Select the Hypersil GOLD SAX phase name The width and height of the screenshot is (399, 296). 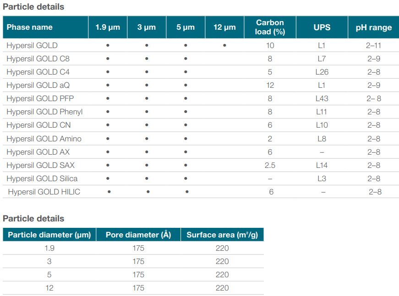(41, 165)
